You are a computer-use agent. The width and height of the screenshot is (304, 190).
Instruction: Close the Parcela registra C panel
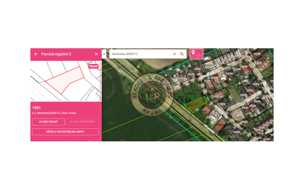[96, 54]
